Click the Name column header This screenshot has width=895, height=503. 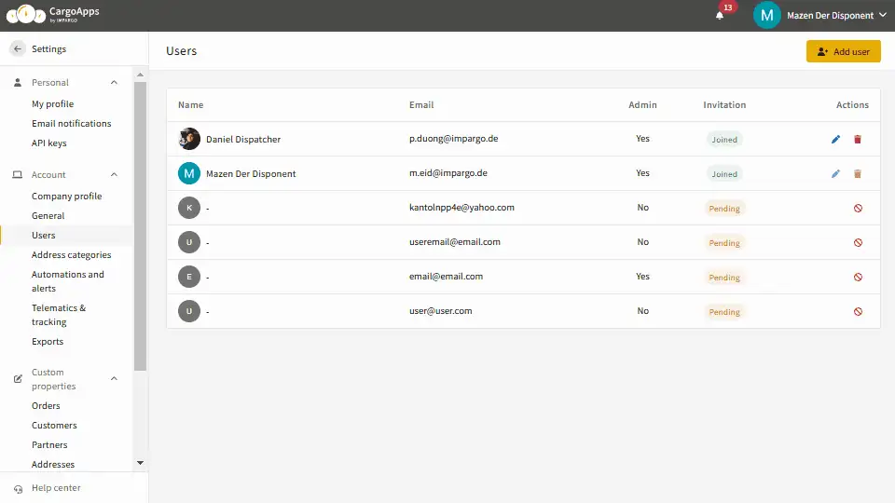(190, 105)
